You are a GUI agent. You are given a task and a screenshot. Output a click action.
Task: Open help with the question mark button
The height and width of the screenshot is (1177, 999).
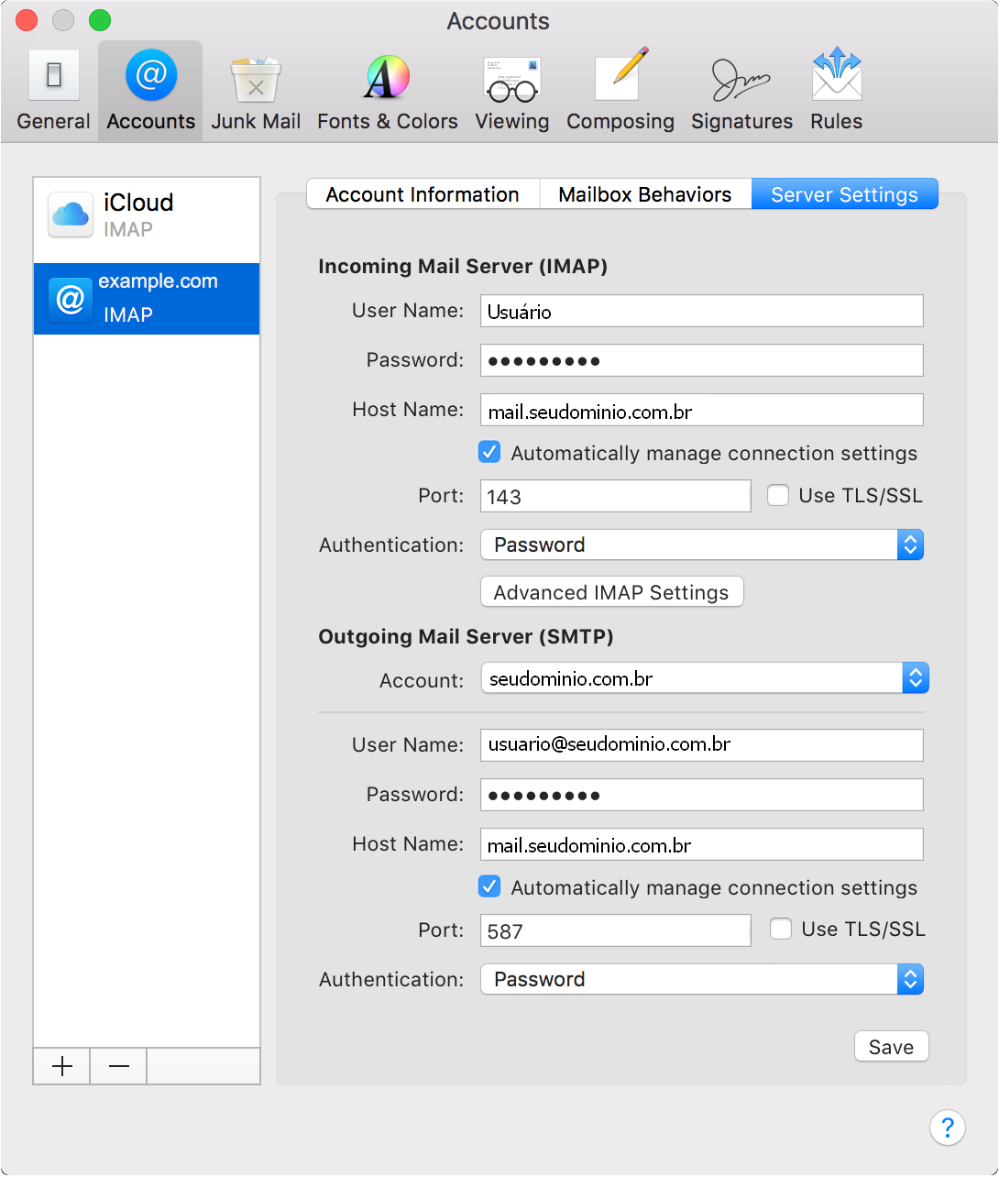pos(948,1127)
